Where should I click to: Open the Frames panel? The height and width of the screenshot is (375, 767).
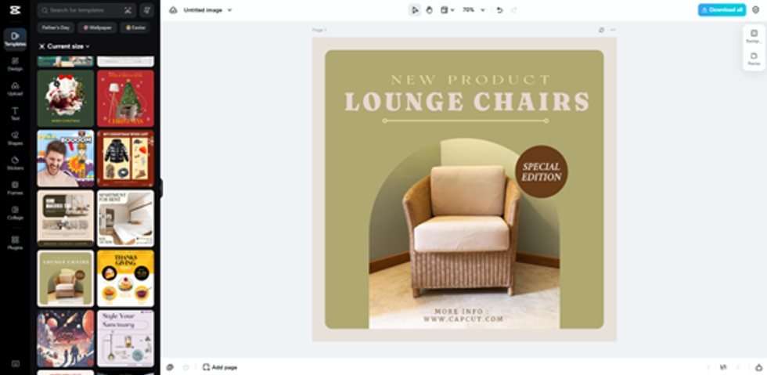tap(15, 187)
